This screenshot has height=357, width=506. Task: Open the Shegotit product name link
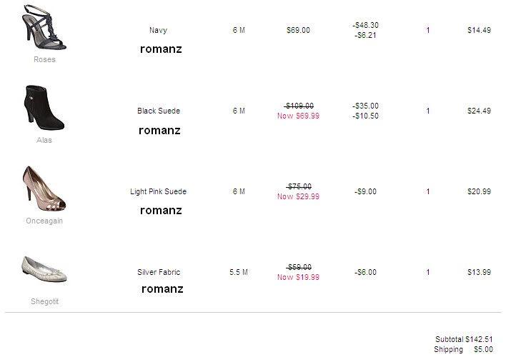44,301
